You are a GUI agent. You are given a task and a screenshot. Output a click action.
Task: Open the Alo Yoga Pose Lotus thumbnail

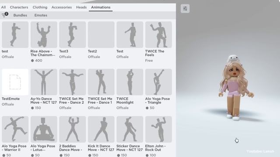coord(44,130)
